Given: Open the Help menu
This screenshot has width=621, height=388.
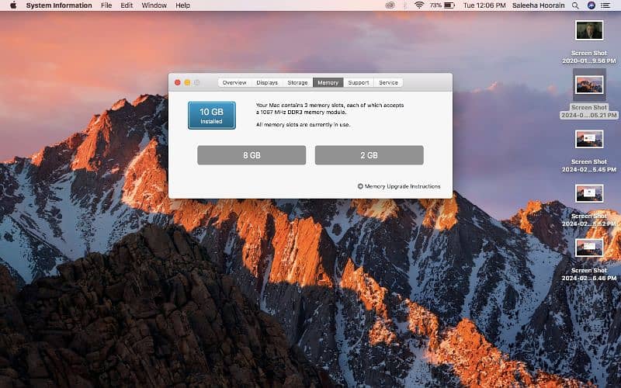Looking at the screenshot, I should [182, 5].
